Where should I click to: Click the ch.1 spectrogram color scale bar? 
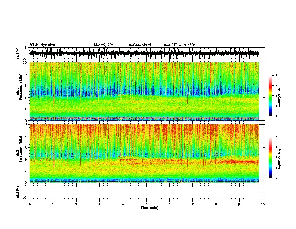(270, 96)
